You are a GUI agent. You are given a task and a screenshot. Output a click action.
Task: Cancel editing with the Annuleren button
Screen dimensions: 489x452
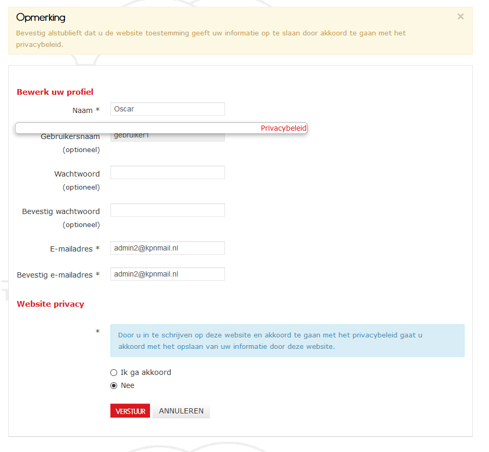181,411
